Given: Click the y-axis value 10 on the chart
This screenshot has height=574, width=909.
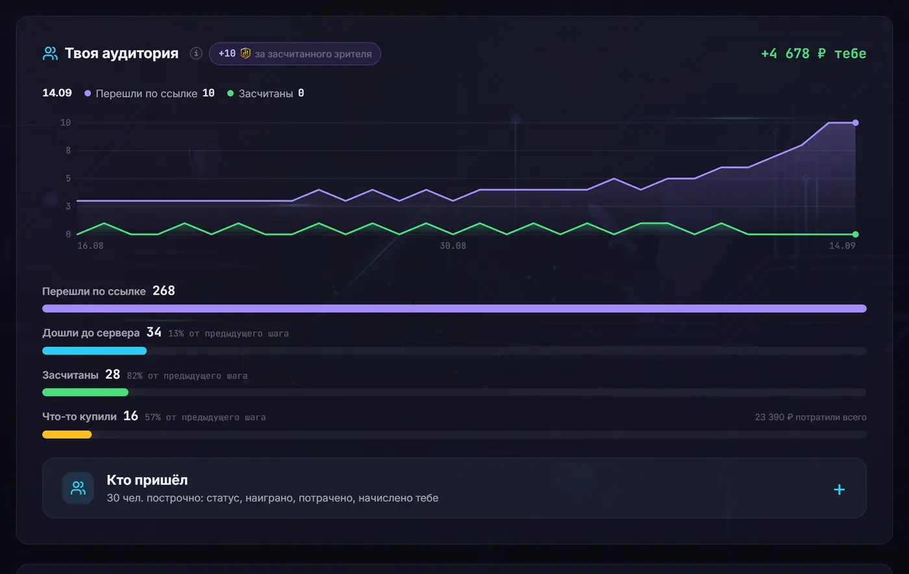Looking at the screenshot, I should (x=66, y=123).
